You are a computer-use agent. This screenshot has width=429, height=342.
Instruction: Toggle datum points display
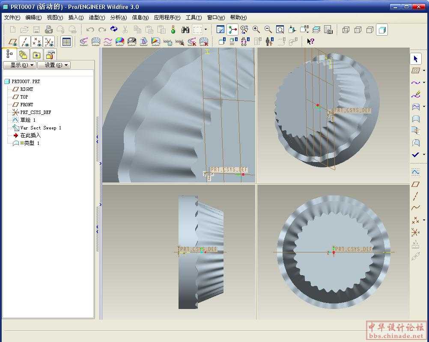coord(37,42)
